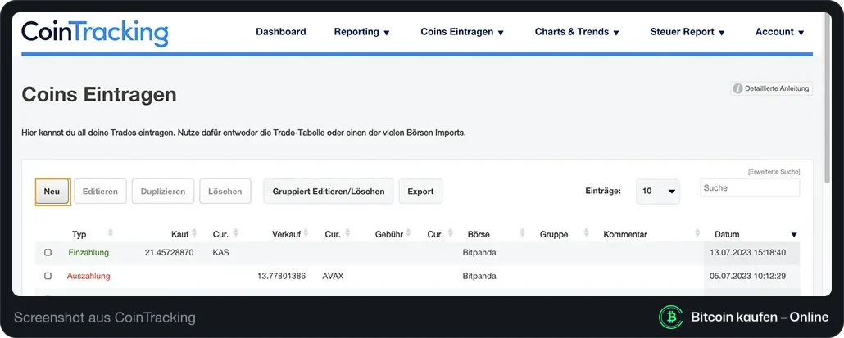The height and width of the screenshot is (338, 844).
Task: Click Bitpanda in the Auszahlung row
Action: 479,276
